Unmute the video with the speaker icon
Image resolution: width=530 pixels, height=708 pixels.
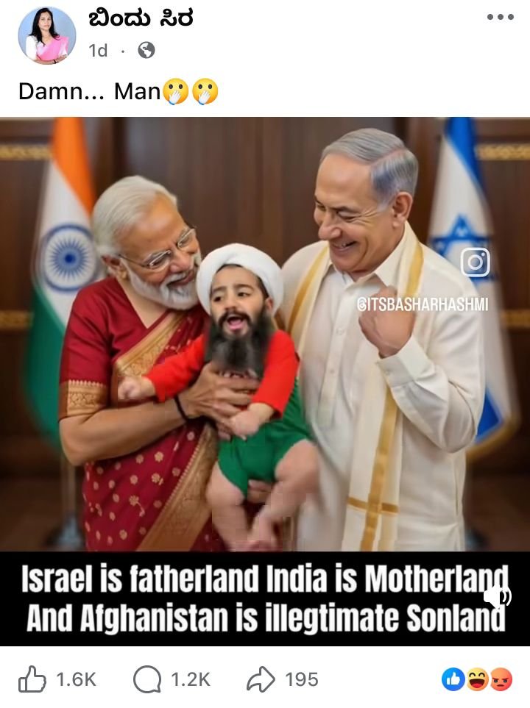(x=497, y=596)
